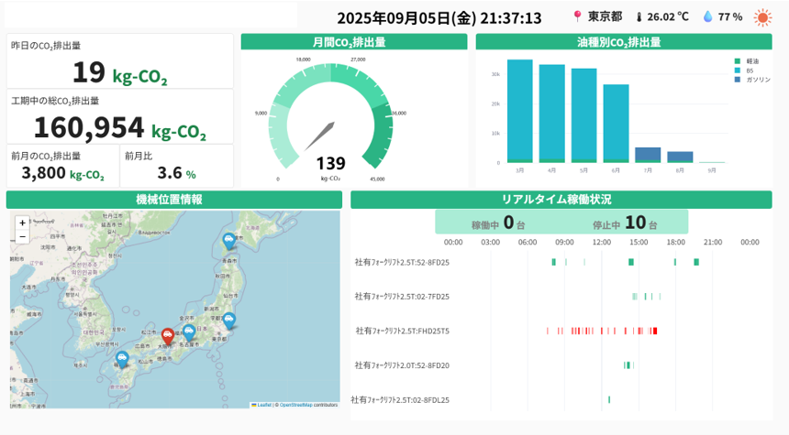Screen dimensions: 789x435
Task: Select row 社有フォークリフト2.5T:52-8FD25
Action: 402,262
